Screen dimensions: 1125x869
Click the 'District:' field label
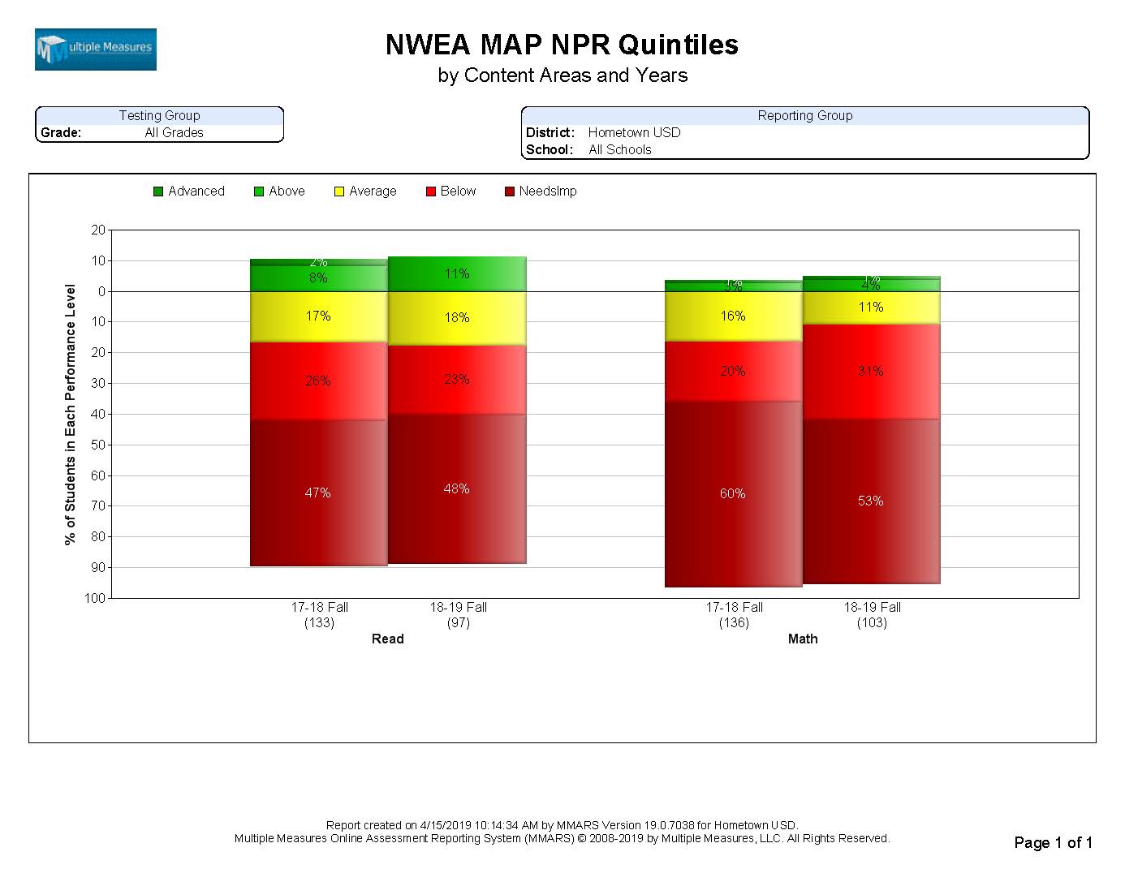pos(550,133)
